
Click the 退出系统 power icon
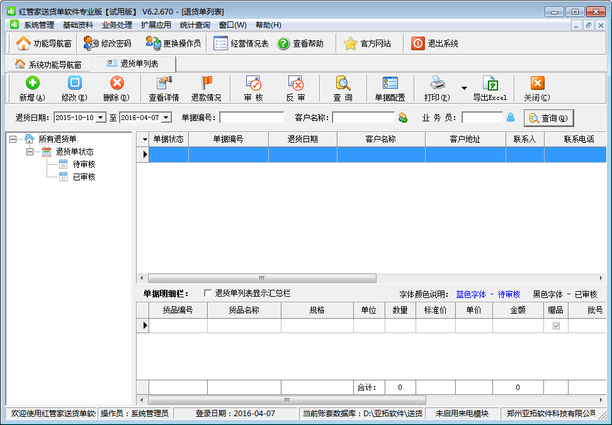click(417, 43)
